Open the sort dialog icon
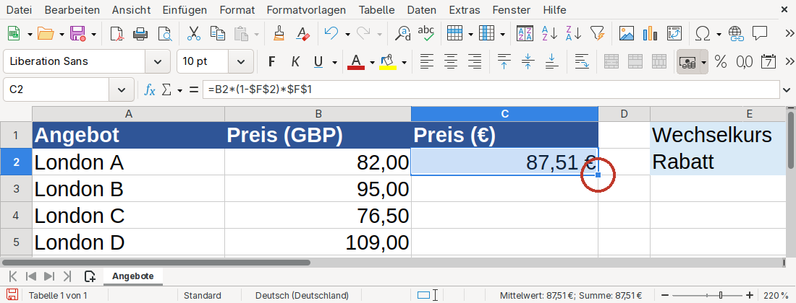Image resolution: width=796 pixels, height=303 pixels. (525, 34)
